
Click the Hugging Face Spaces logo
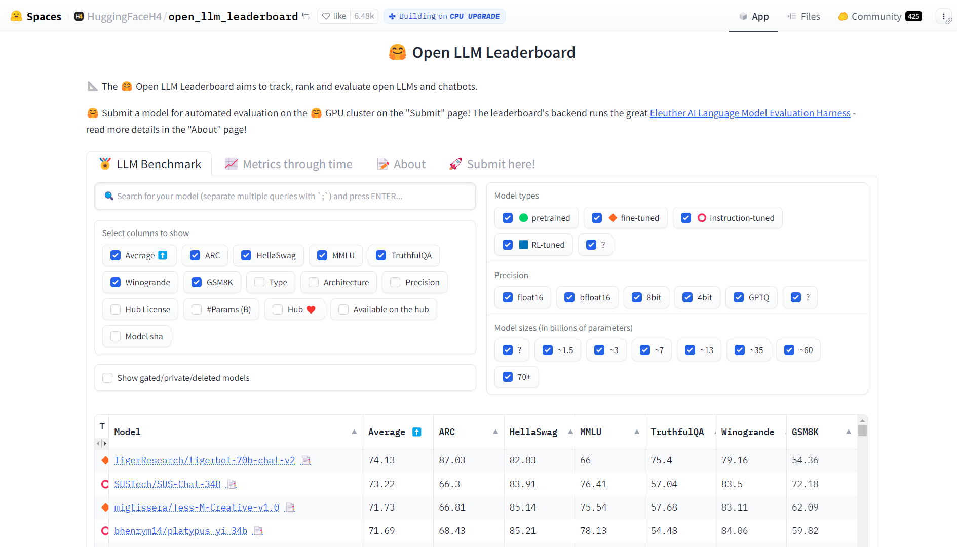coord(16,16)
